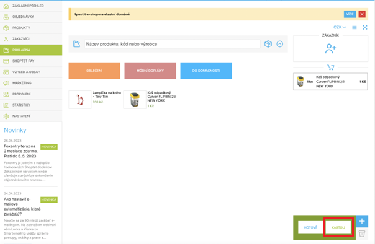Screen dimensions: 375x244
Task: Pay with the KARTOU button
Action: (x=338, y=227)
